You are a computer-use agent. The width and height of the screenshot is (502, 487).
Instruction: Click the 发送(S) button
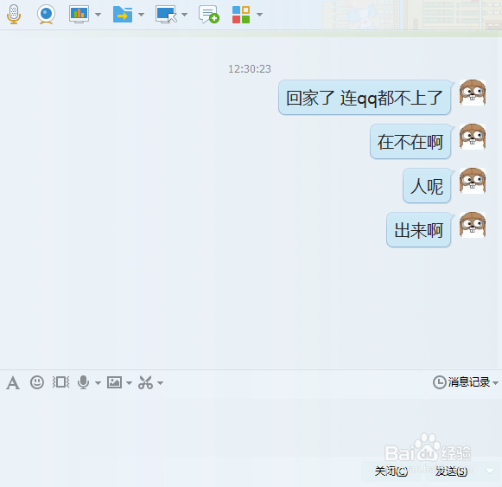(x=451, y=471)
